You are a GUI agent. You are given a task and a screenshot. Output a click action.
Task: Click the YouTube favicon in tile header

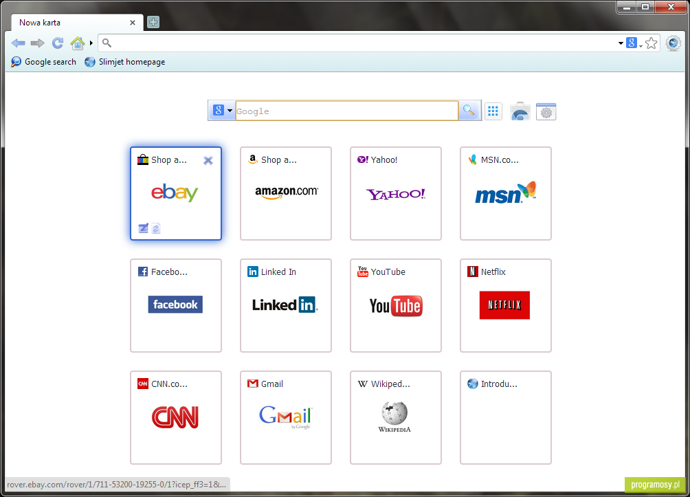tap(363, 271)
